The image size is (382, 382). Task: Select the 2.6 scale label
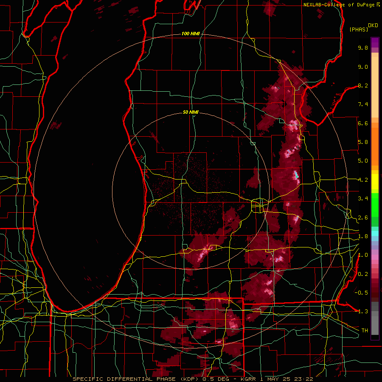pyautogui.click(x=363, y=218)
